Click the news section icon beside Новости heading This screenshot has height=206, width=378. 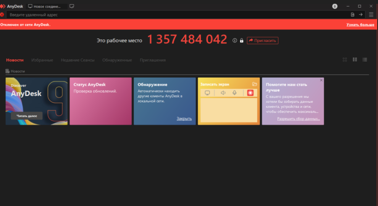8,71
